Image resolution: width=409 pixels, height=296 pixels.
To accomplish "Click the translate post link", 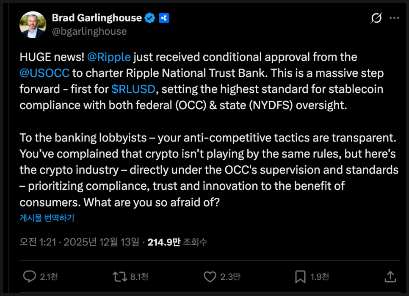I will (47, 218).
